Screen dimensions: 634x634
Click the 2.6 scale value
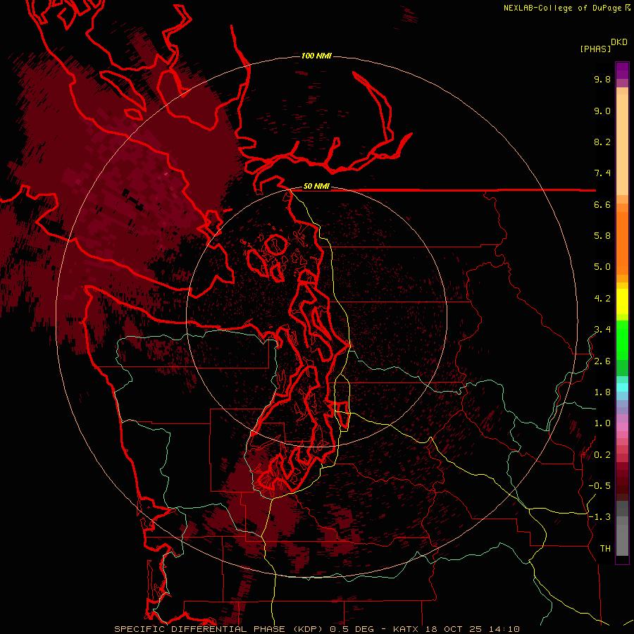[x=602, y=361]
